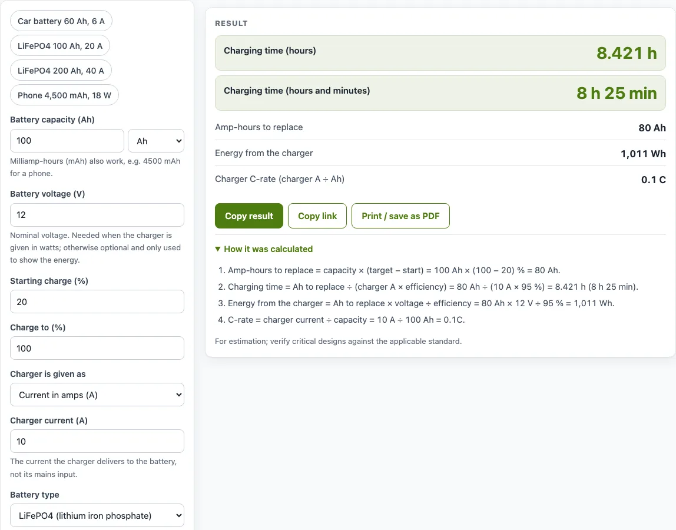The height and width of the screenshot is (530, 676).
Task: Click the Milliamp-hours also work hint text
Action: pos(95,167)
